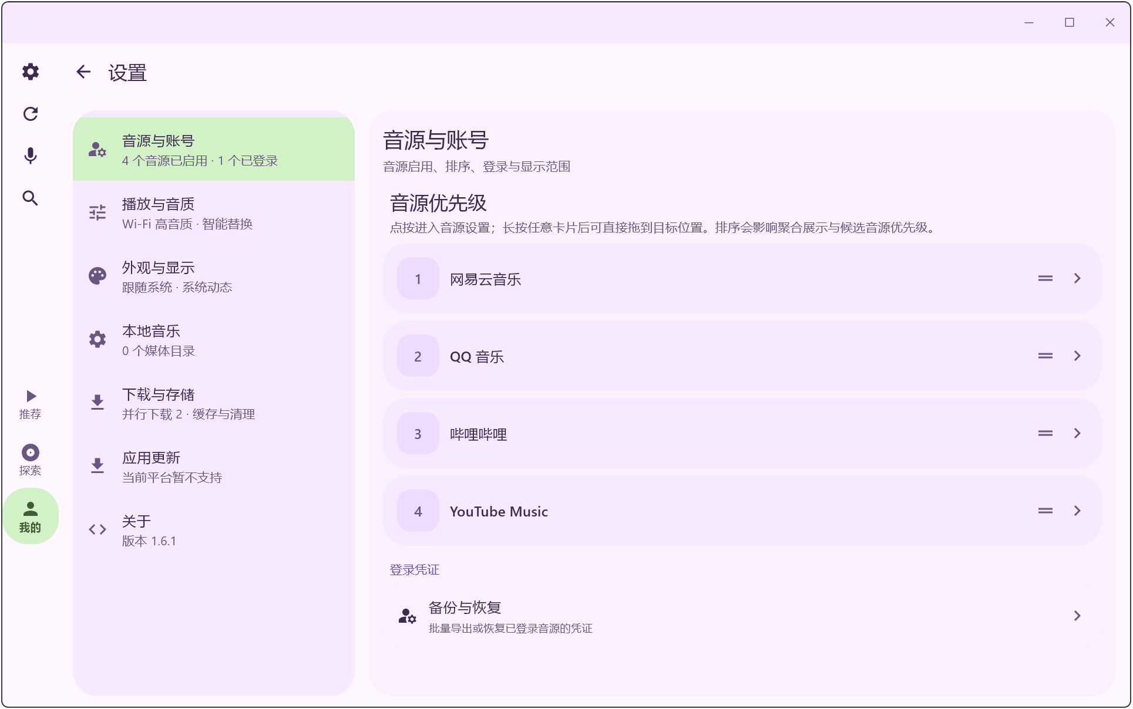This screenshot has height=709, width=1133.
Task: Click the 登录凭证 section label
Action: click(415, 570)
